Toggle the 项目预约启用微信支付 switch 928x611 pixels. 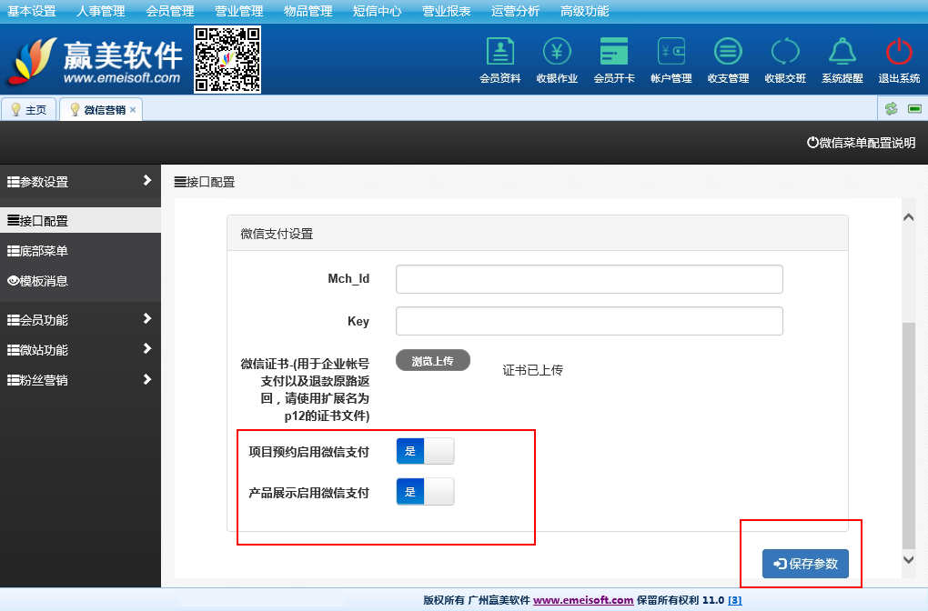(425, 451)
